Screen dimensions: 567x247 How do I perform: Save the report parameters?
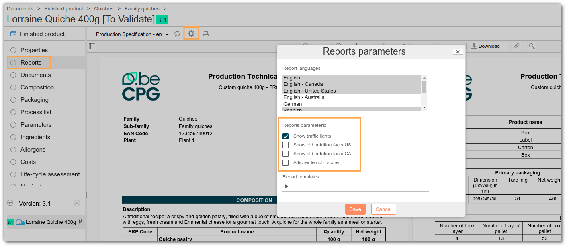tap(355, 209)
